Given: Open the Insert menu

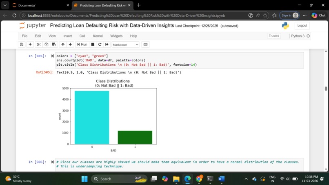Looking at the screenshot, I should (68, 36).
